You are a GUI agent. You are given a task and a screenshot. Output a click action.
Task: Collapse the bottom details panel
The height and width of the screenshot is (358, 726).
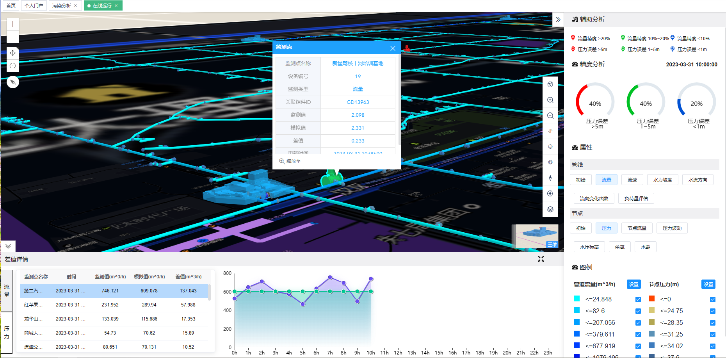[x=8, y=246]
